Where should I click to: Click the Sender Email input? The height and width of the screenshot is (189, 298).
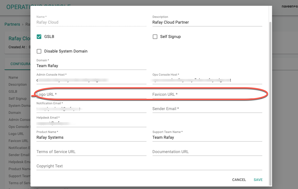[207, 109]
